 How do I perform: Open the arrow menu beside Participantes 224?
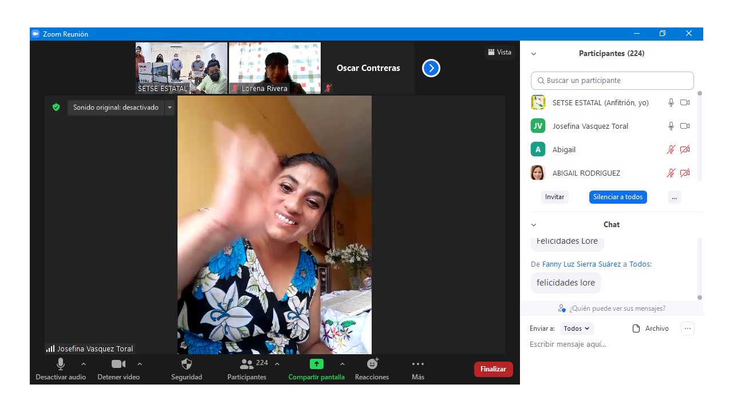click(x=277, y=364)
